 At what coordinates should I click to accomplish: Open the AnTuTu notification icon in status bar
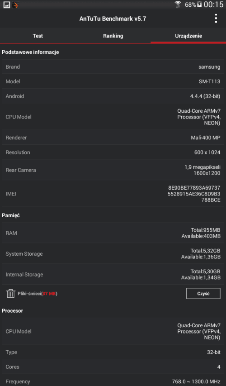pyautogui.click(x=16, y=5)
